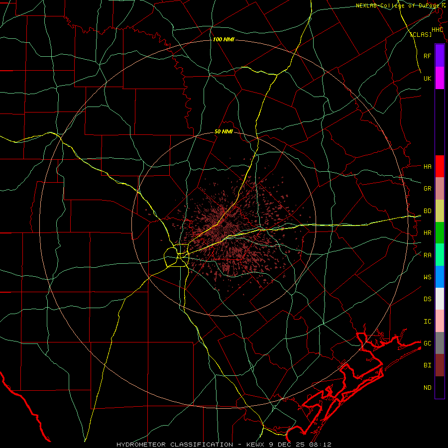Click the BI legend label

[x=427, y=365]
